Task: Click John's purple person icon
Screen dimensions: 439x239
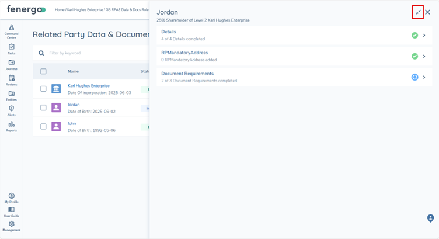Action: [x=56, y=126]
